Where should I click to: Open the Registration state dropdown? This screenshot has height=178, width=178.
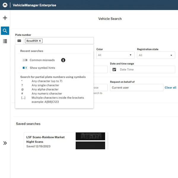(156, 55)
